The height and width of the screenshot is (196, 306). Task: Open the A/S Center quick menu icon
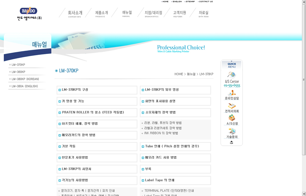[232, 79]
